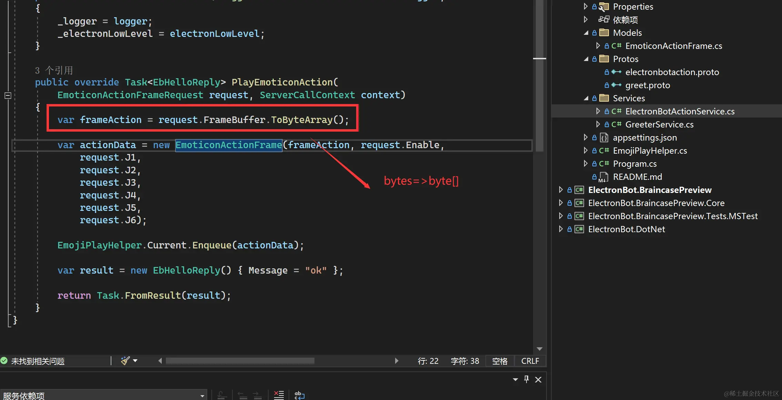
Task: Open electronbotaction.proto file
Action: click(672, 72)
